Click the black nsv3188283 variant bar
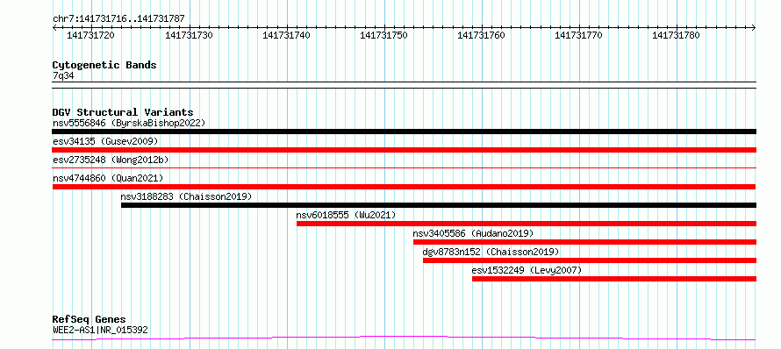The image size is (781, 349). point(439,205)
